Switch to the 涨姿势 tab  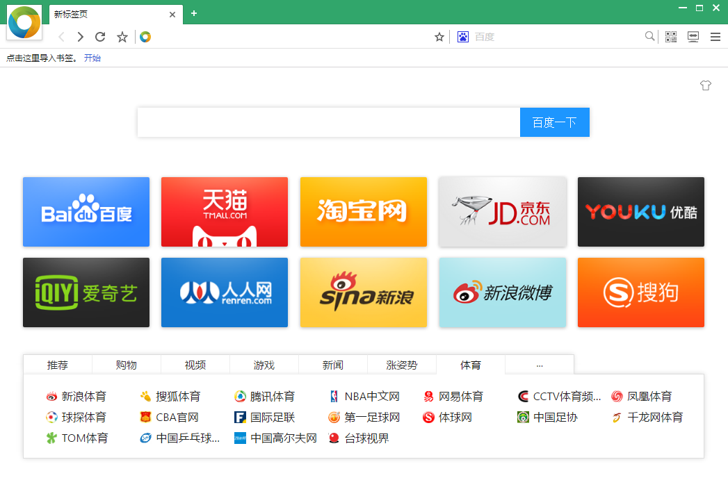pyautogui.click(x=402, y=365)
